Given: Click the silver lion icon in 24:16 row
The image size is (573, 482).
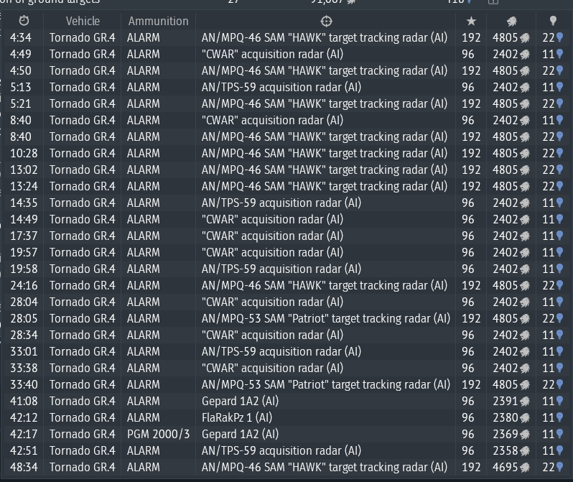Looking at the screenshot, I should [x=525, y=286].
